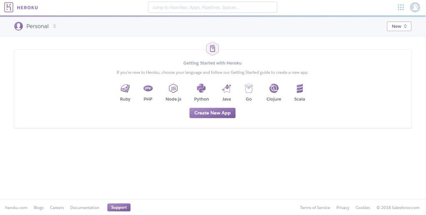426x215 pixels.
Task: Open the Privacy footer link
Action: coord(343,208)
